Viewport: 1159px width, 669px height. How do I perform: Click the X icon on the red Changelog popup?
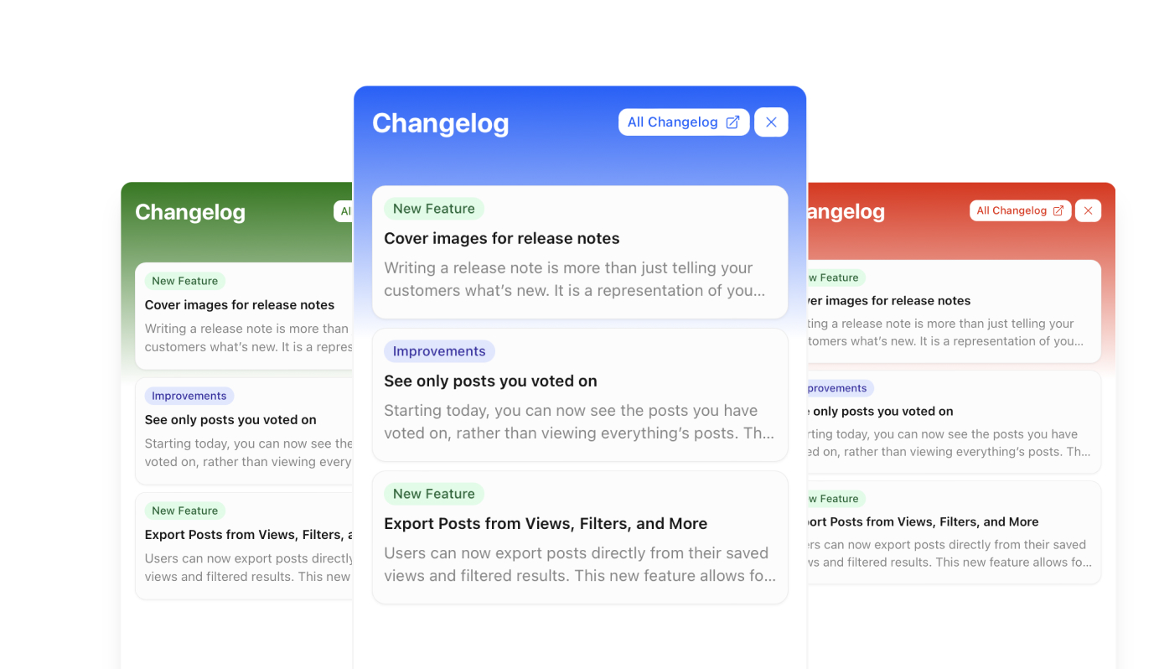point(1087,210)
